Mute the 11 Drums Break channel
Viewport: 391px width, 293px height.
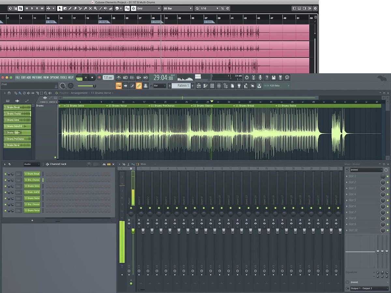click(5, 174)
